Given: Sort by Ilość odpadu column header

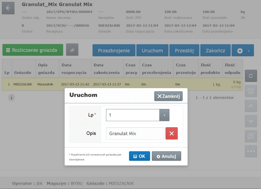Looking at the screenshot, I should coord(232,69).
